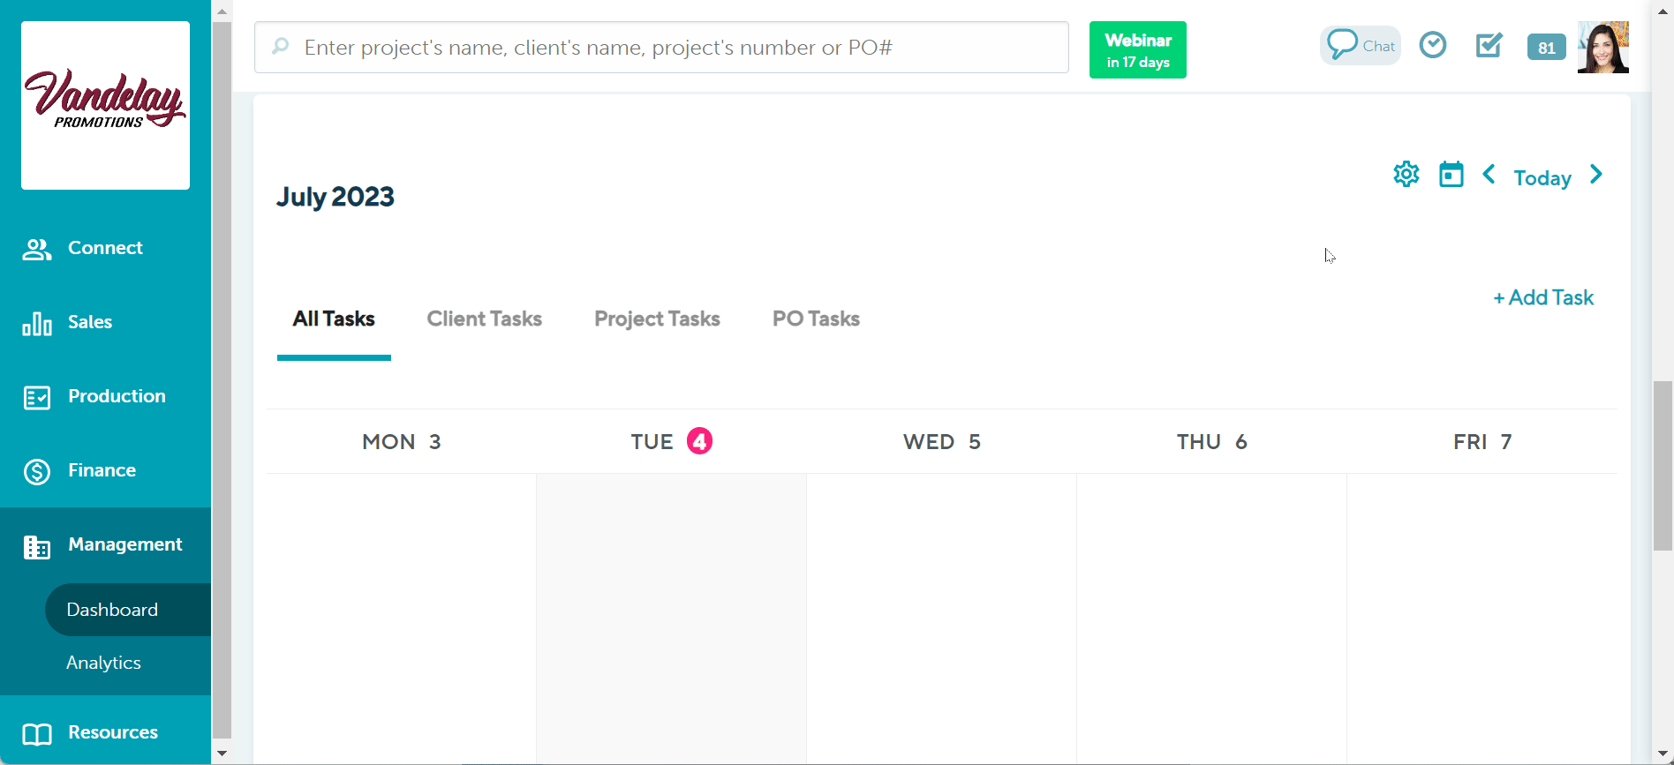The height and width of the screenshot is (765, 1674).
Task: Click the Vandelay Promotions logo
Action: coord(106,105)
